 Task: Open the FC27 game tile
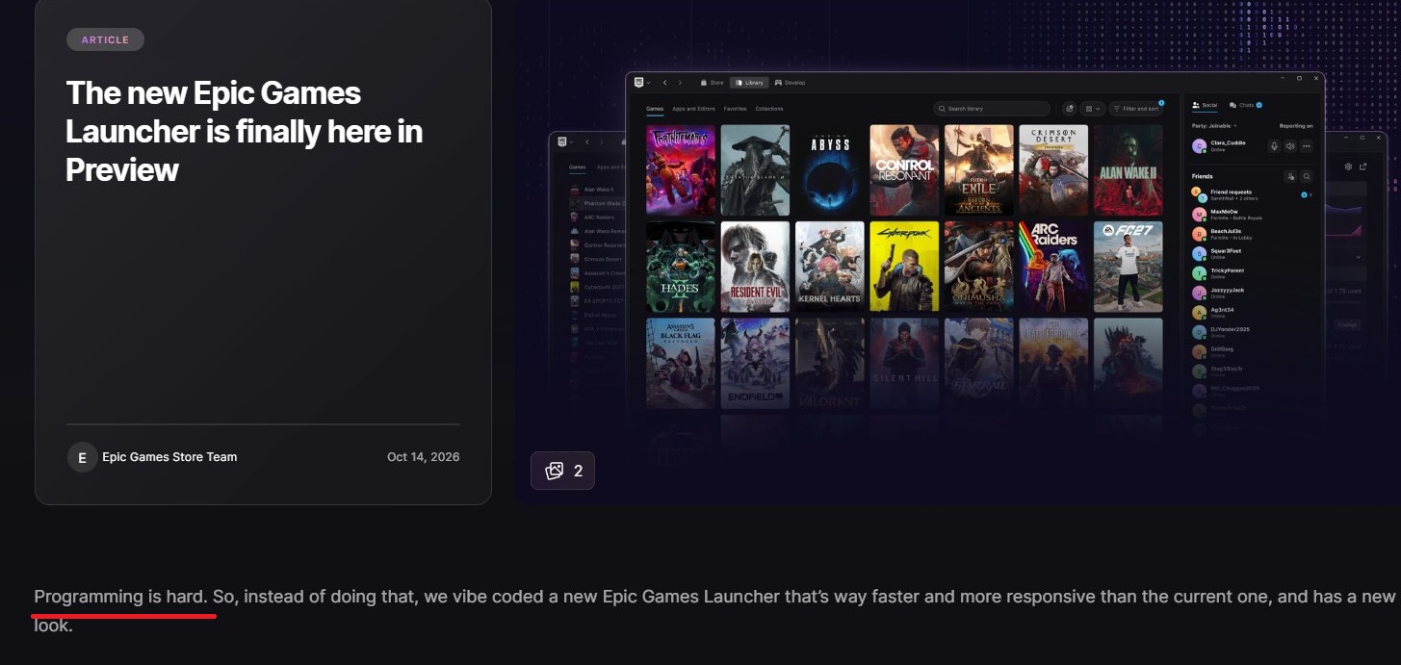(x=1129, y=267)
